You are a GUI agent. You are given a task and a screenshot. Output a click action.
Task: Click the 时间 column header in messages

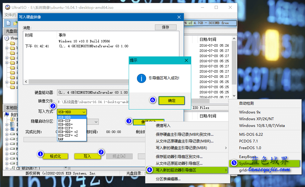29,35
